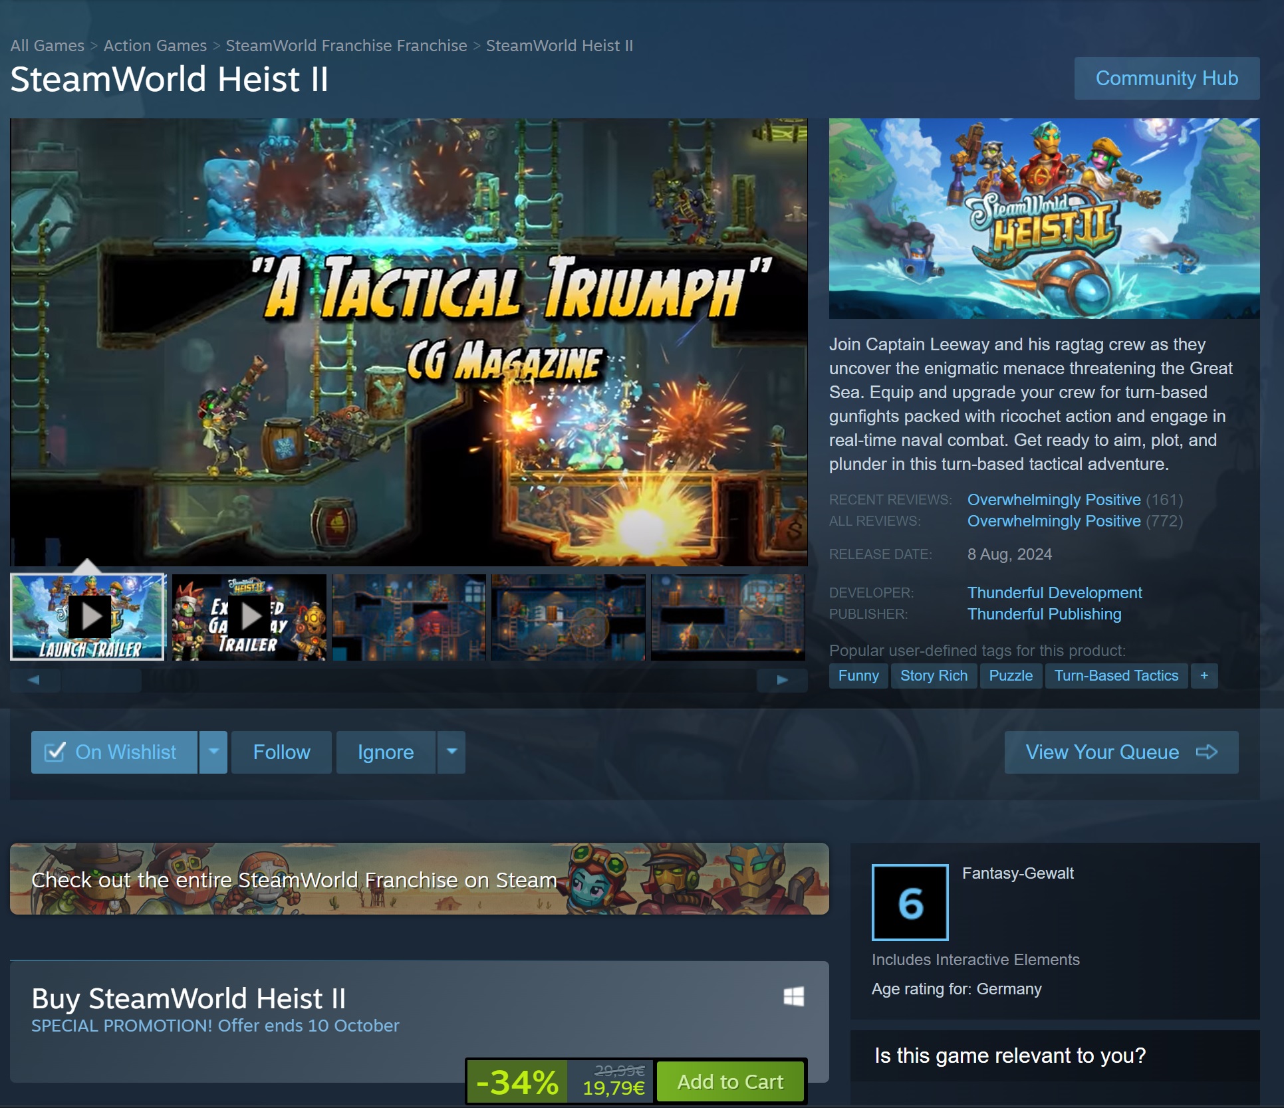1284x1108 pixels.
Task: Click the screenshot strip horizontal scrollbar
Action: pyautogui.click(x=101, y=680)
